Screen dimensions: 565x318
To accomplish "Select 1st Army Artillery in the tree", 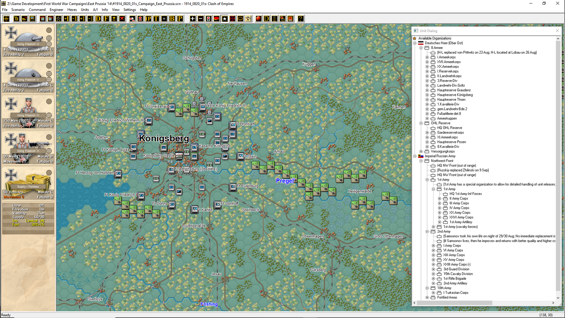I will pos(461,222).
